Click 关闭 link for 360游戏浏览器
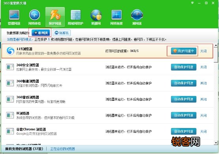Screen dimensions: 219x154 (x=203, y=99)
